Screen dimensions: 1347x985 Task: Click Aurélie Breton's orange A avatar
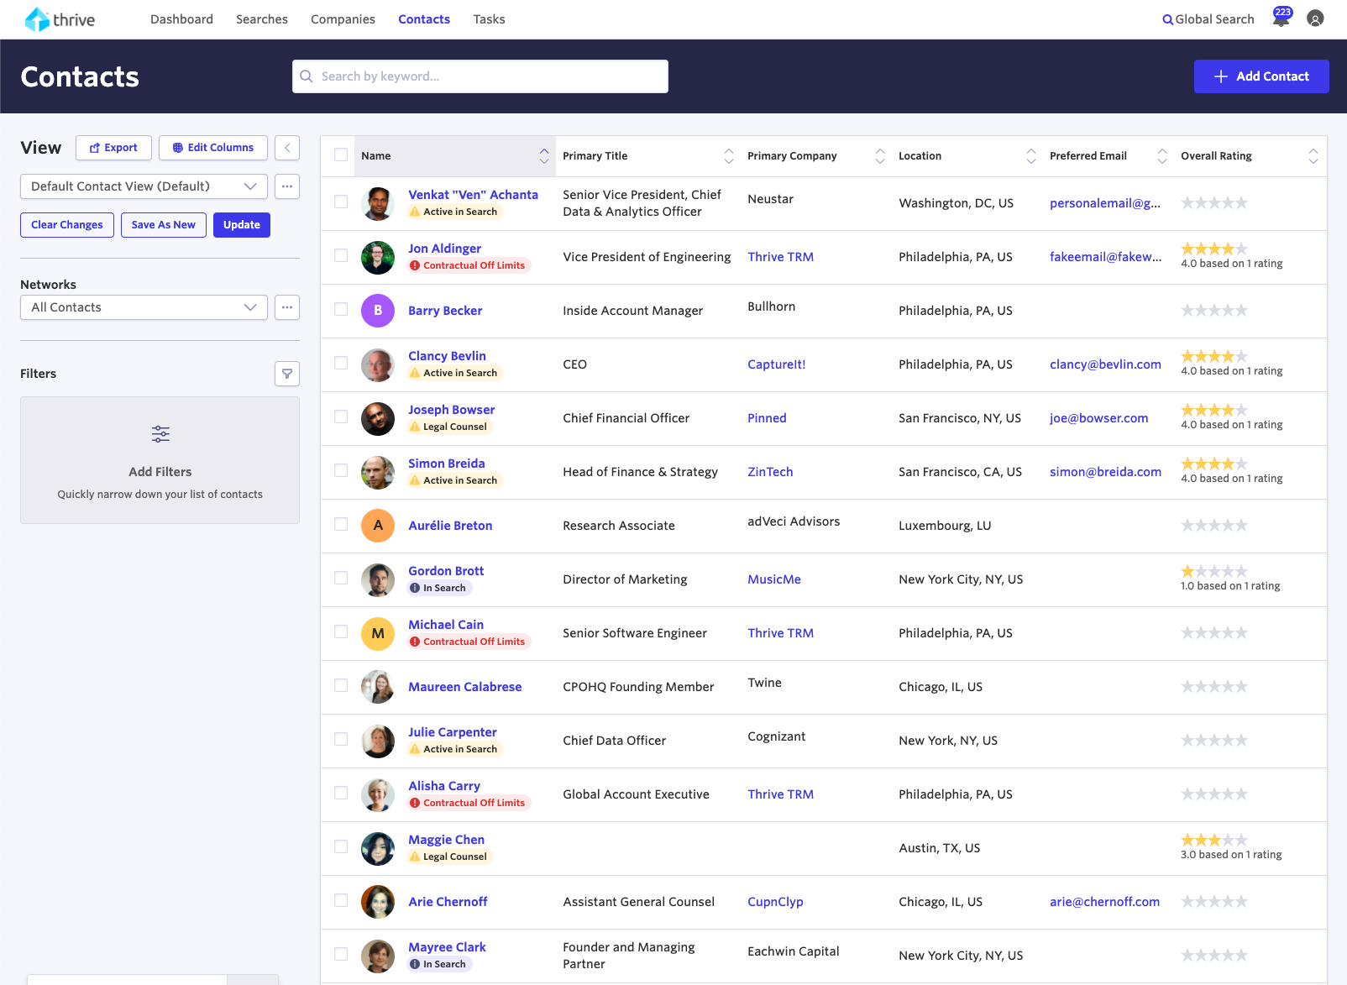click(x=378, y=526)
